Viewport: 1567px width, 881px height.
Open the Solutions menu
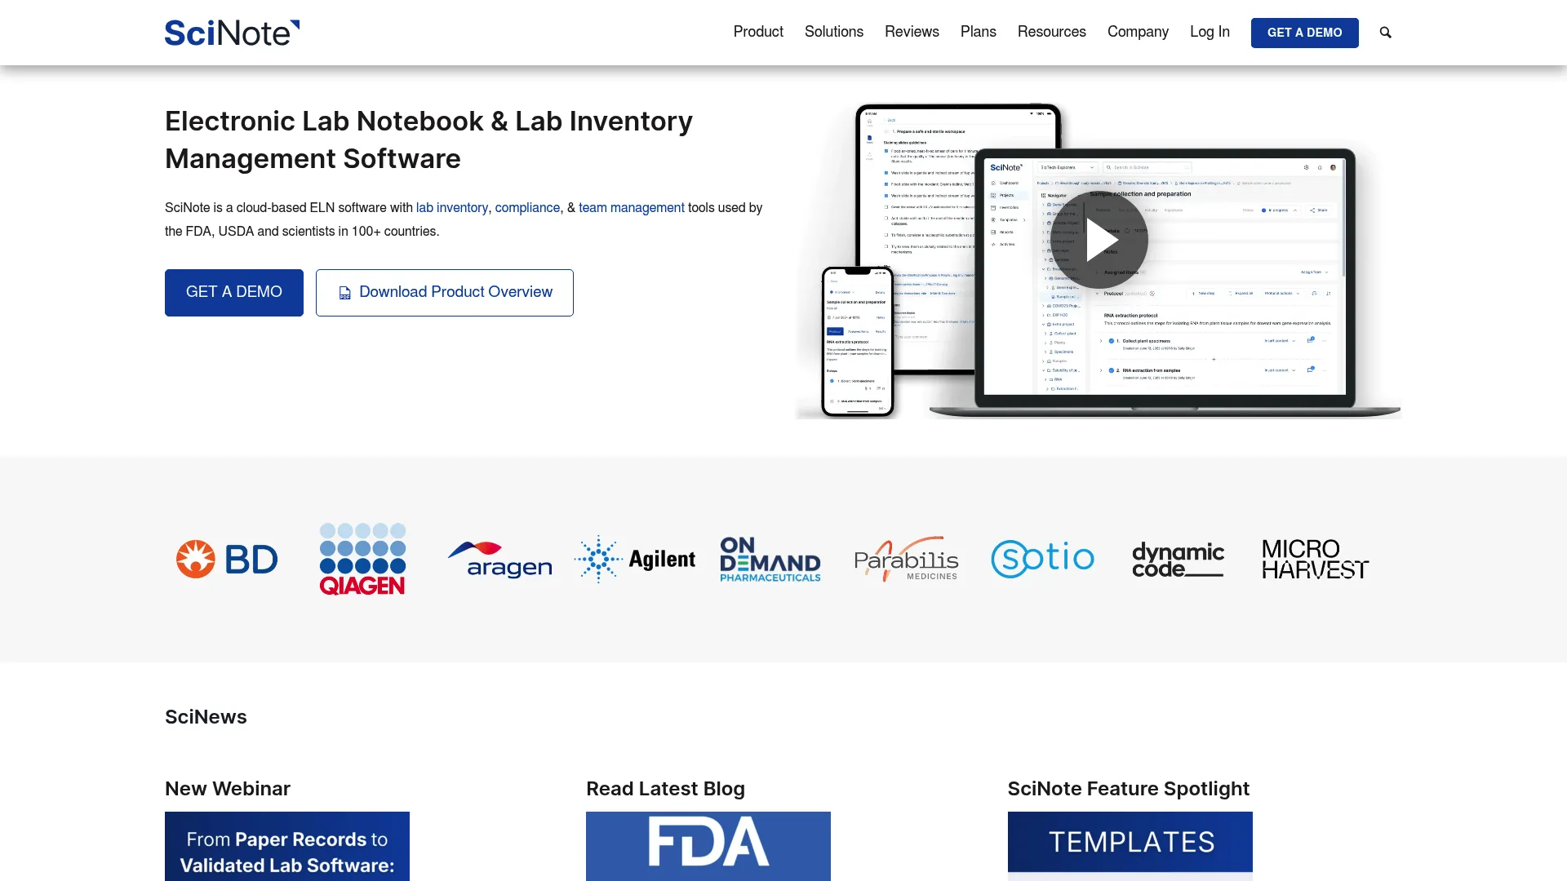(834, 32)
